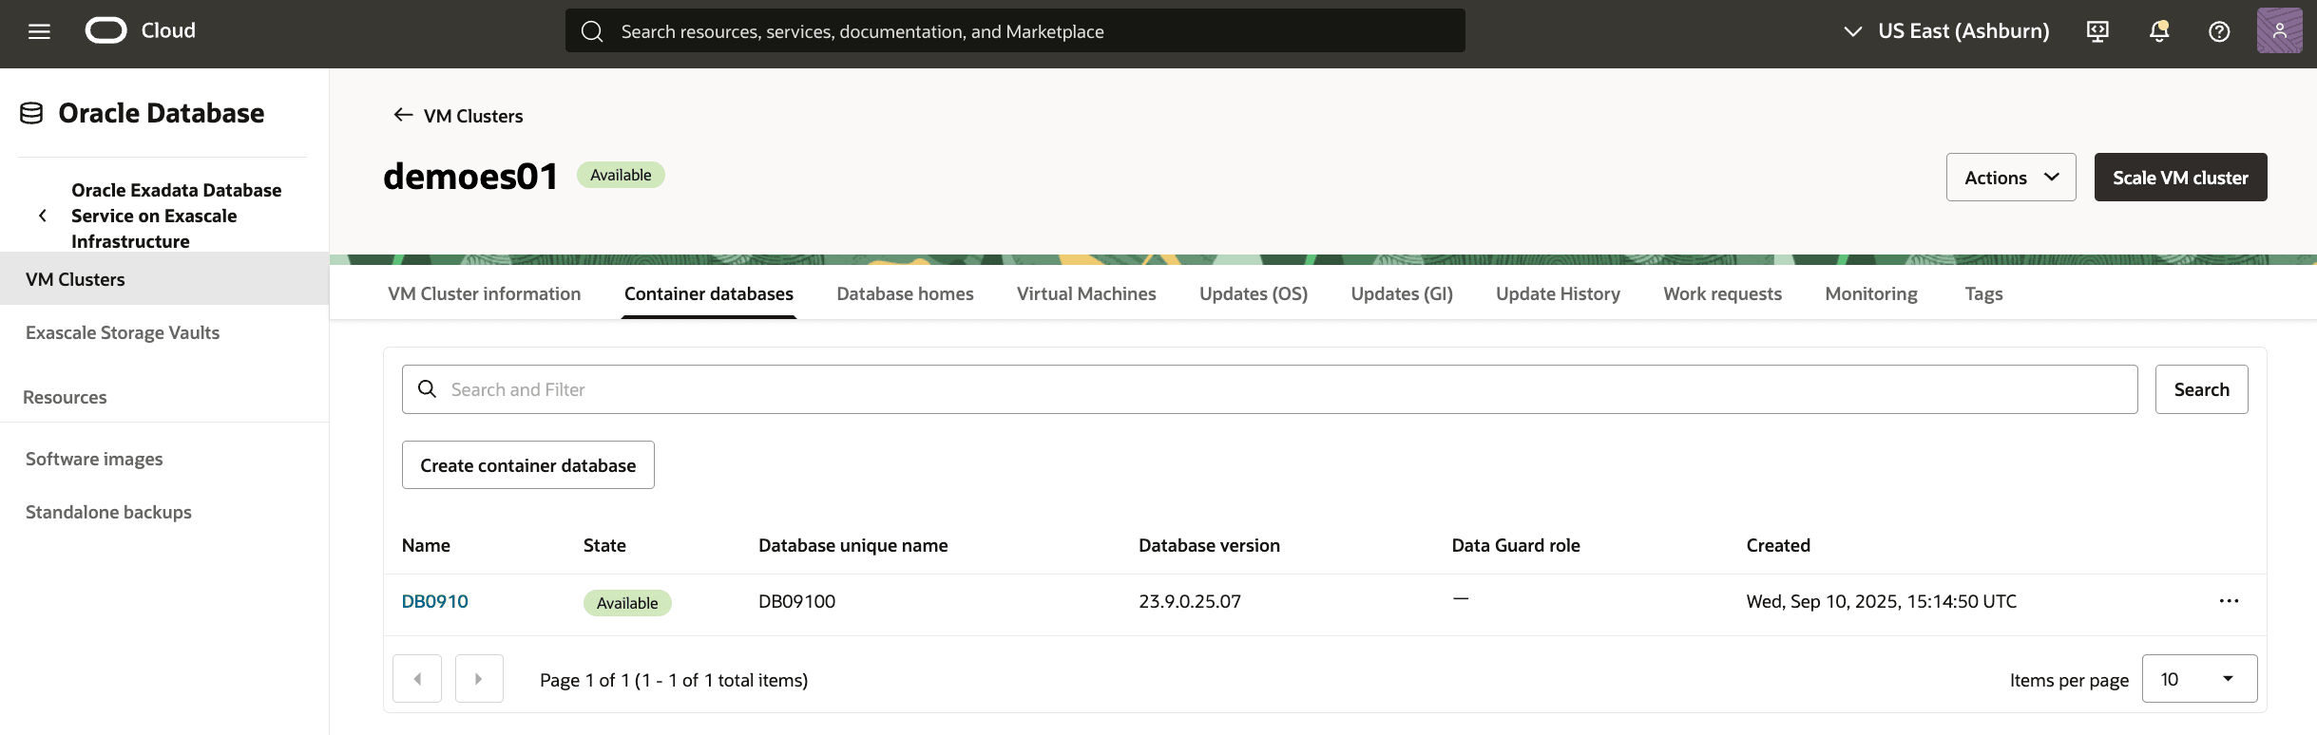Image resolution: width=2317 pixels, height=735 pixels.
Task: Open the Cloud Shell developer tools icon
Action: [x=2097, y=31]
